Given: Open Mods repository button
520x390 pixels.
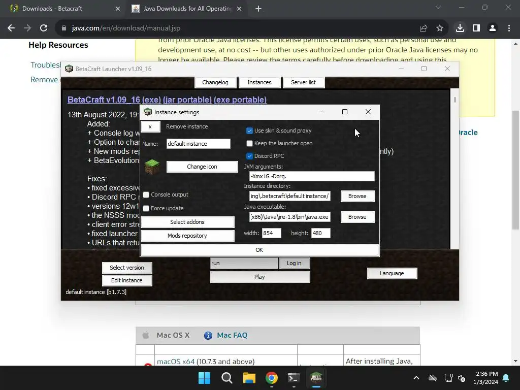Looking at the screenshot, I should click(187, 236).
